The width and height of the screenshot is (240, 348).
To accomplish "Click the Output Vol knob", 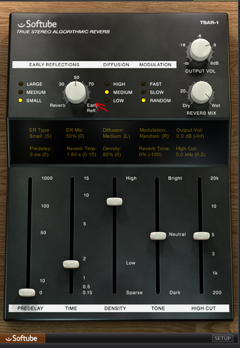I will click(200, 50).
